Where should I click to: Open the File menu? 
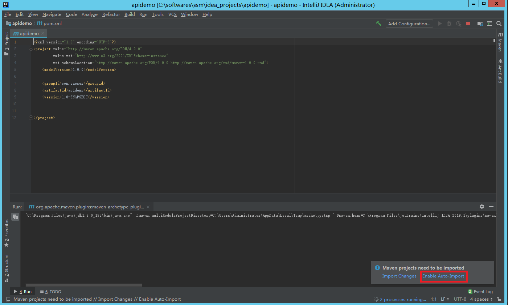[x=8, y=14]
